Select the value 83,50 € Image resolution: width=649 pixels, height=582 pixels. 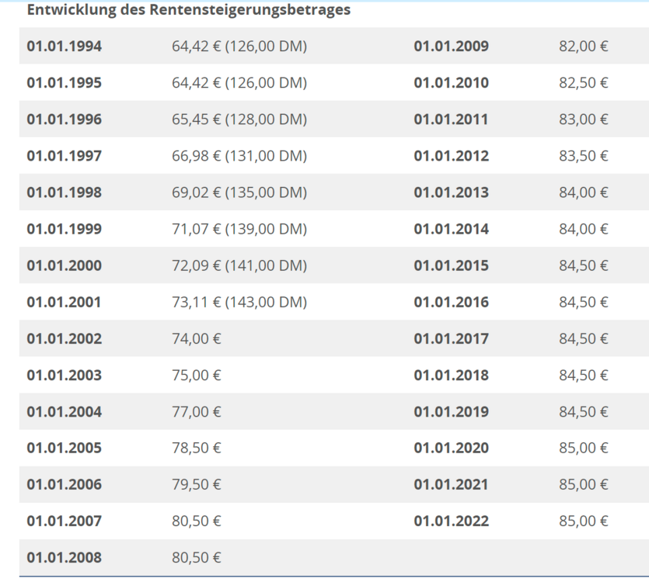pos(584,156)
